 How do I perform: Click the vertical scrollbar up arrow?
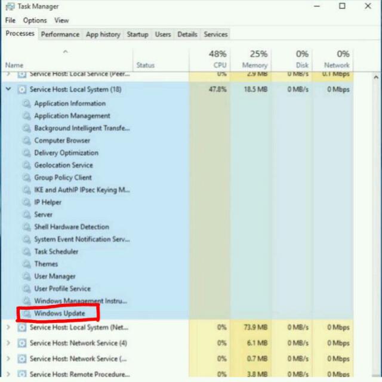376,78
